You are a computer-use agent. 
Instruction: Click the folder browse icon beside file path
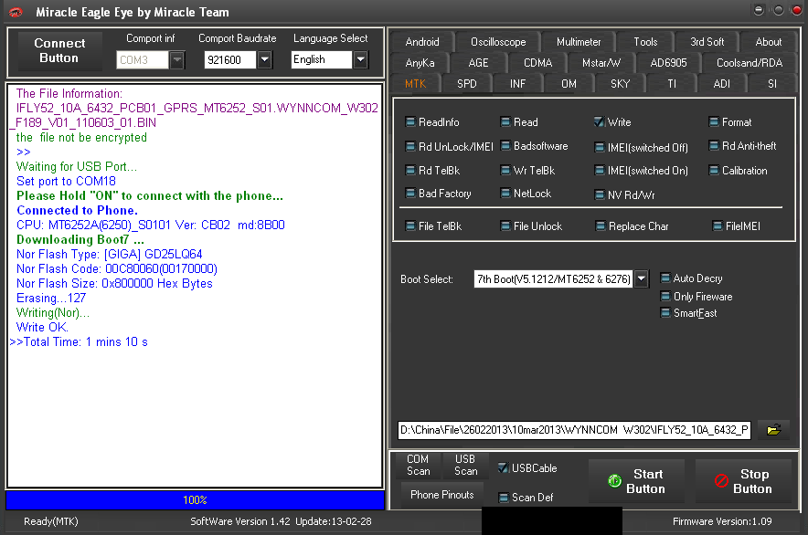[x=773, y=429]
